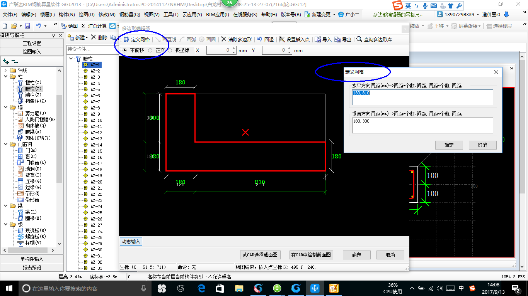
Task: Click the new file icon in main toolbar
Action: coord(5,26)
